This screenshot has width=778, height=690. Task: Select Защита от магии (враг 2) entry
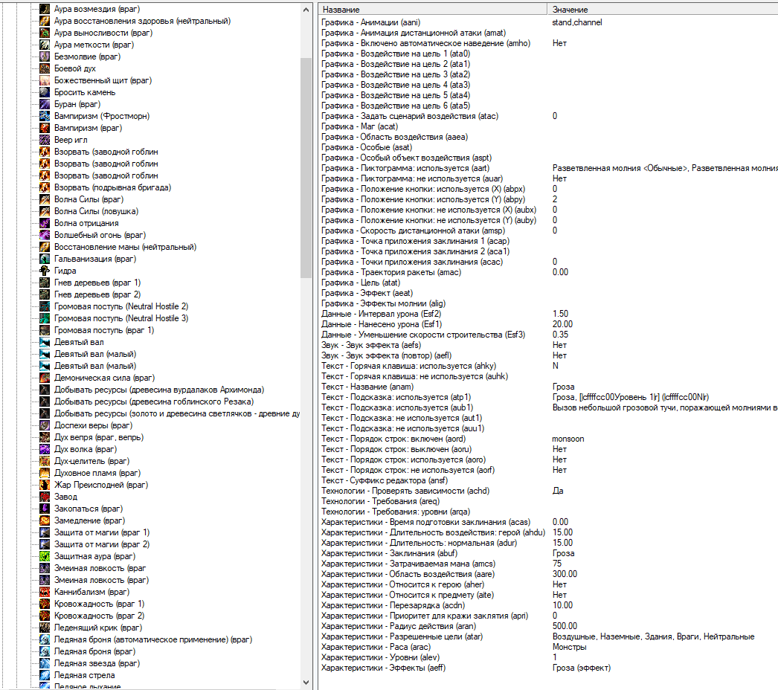click(x=102, y=545)
